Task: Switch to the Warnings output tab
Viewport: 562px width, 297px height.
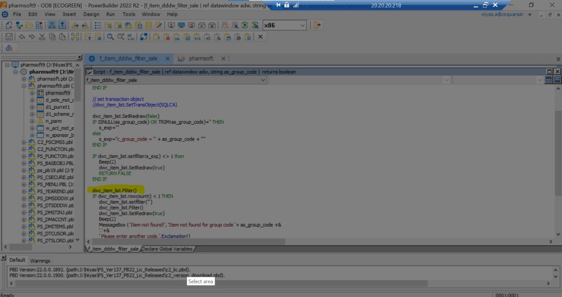Action: 40,261
